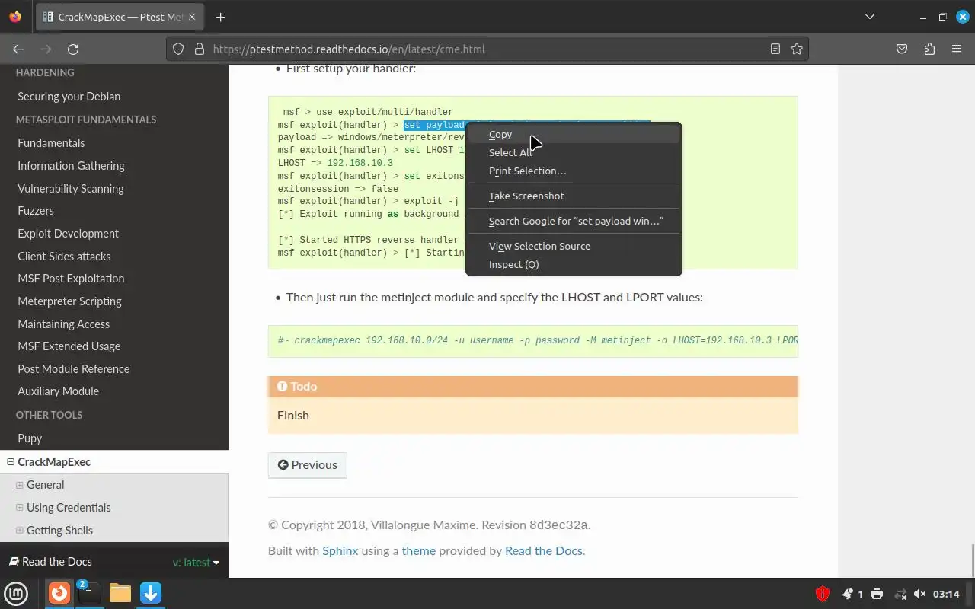This screenshot has width=975, height=609.
Task: Open Client Sides attacks link
Action: (64, 257)
